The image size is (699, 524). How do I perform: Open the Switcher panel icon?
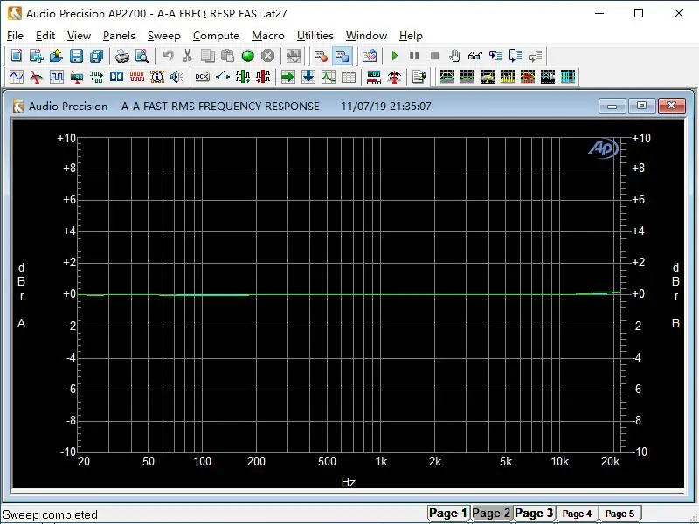coord(223,77)
